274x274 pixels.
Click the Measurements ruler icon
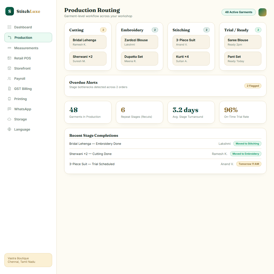click(x=9, y=48)
